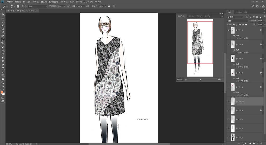The width and height of the screenshot is (266, 145).
Task: Select the Move tool
Action: pos(3,15)
